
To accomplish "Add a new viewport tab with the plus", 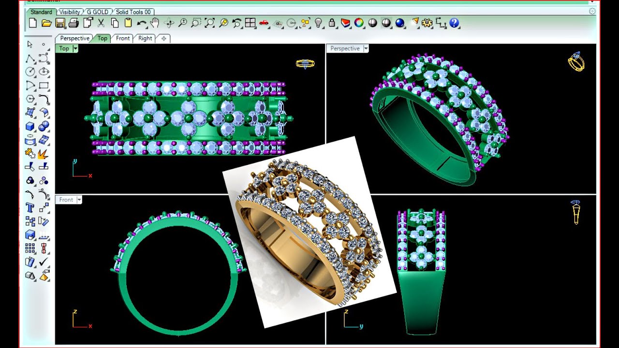I will tap(164, 38).
